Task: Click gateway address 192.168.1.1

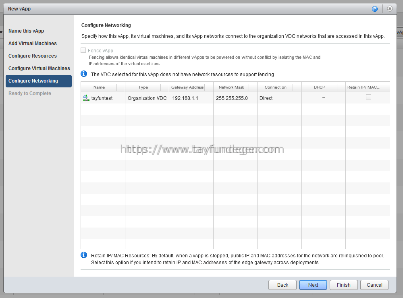Action: tap(185, 98)
